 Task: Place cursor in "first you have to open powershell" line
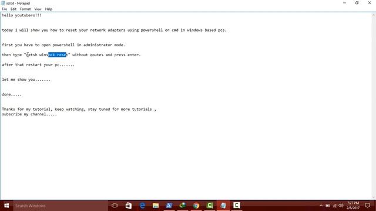coord(63,45)
